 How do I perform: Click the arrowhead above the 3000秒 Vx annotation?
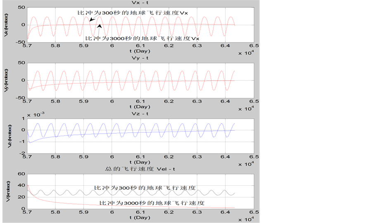point(99,27)
